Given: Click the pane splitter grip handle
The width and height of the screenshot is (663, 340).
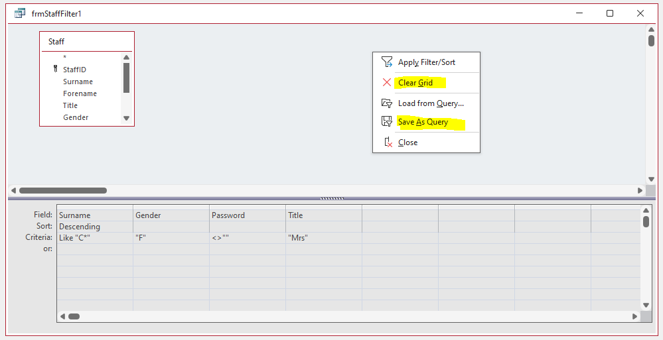Looking at the screenshot, I should point(332,198).
